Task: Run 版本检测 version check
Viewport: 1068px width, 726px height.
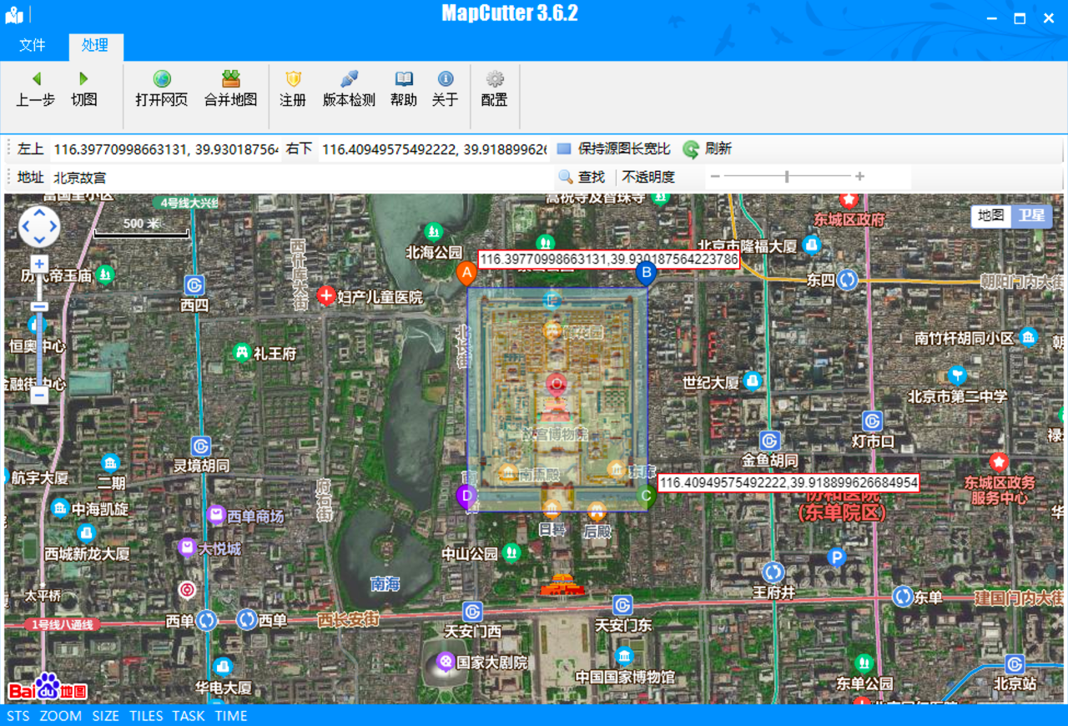Action: [x=349, y=89]
